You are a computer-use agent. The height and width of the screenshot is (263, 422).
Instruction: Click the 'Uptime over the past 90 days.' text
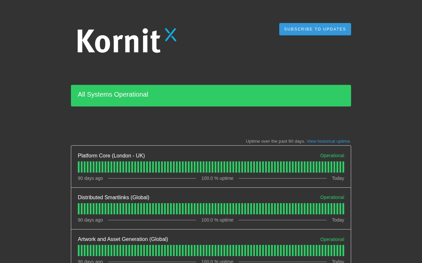tap(276, 141)
